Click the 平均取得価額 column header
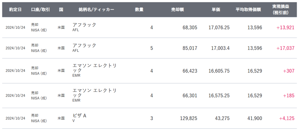Screen dimensions: 300x132 248,9
